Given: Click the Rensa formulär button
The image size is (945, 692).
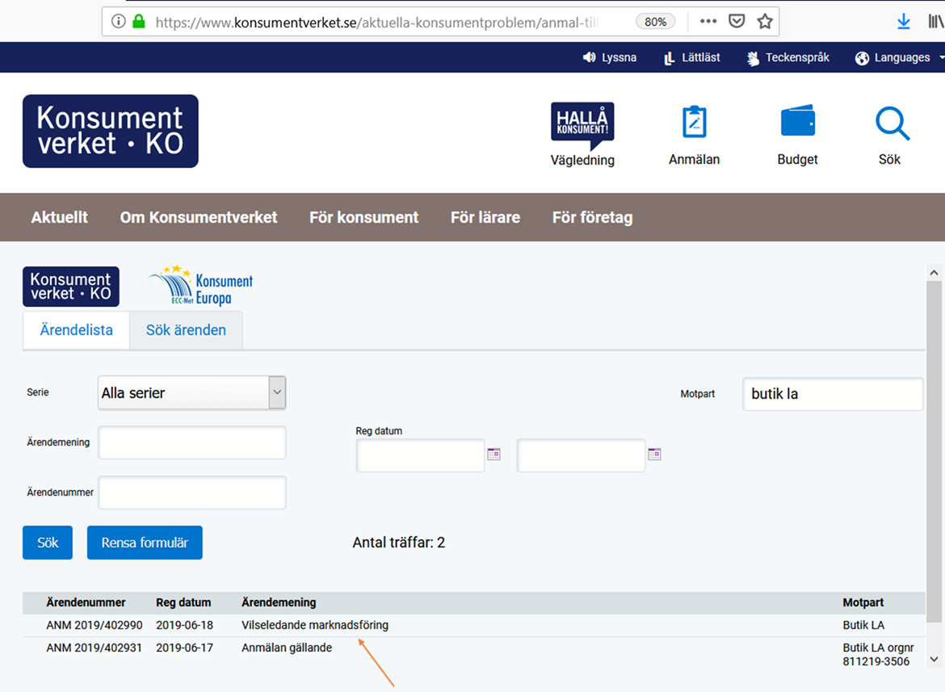Looking at the screenshot, I should coord(145,543).
